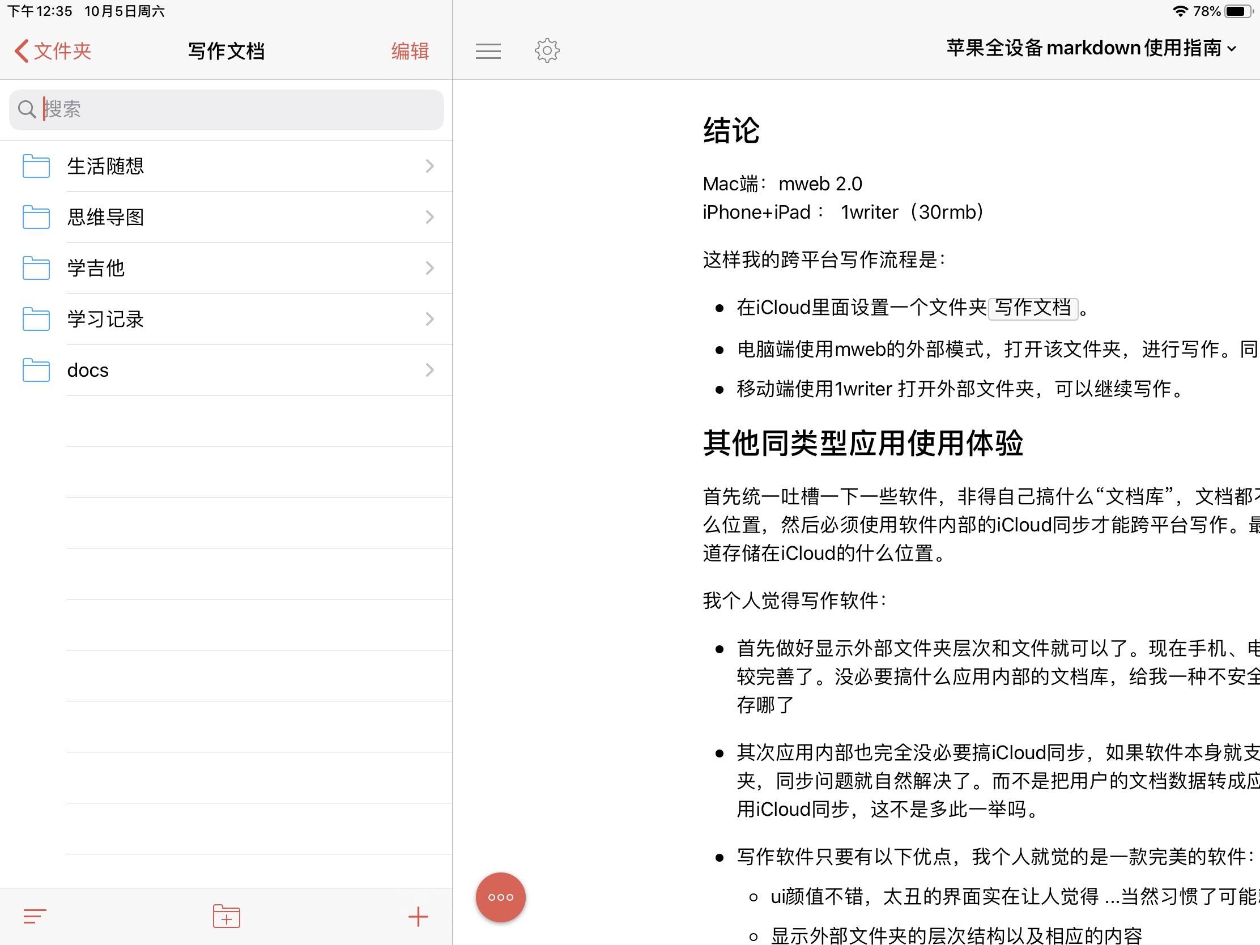This screenshot has width=1260, height=945.
Task: Click the line Mac端：mweb 2.0
Action: [782, 184]
